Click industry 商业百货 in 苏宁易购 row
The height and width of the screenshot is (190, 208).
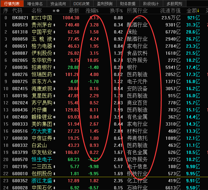(x=137, y=103)
